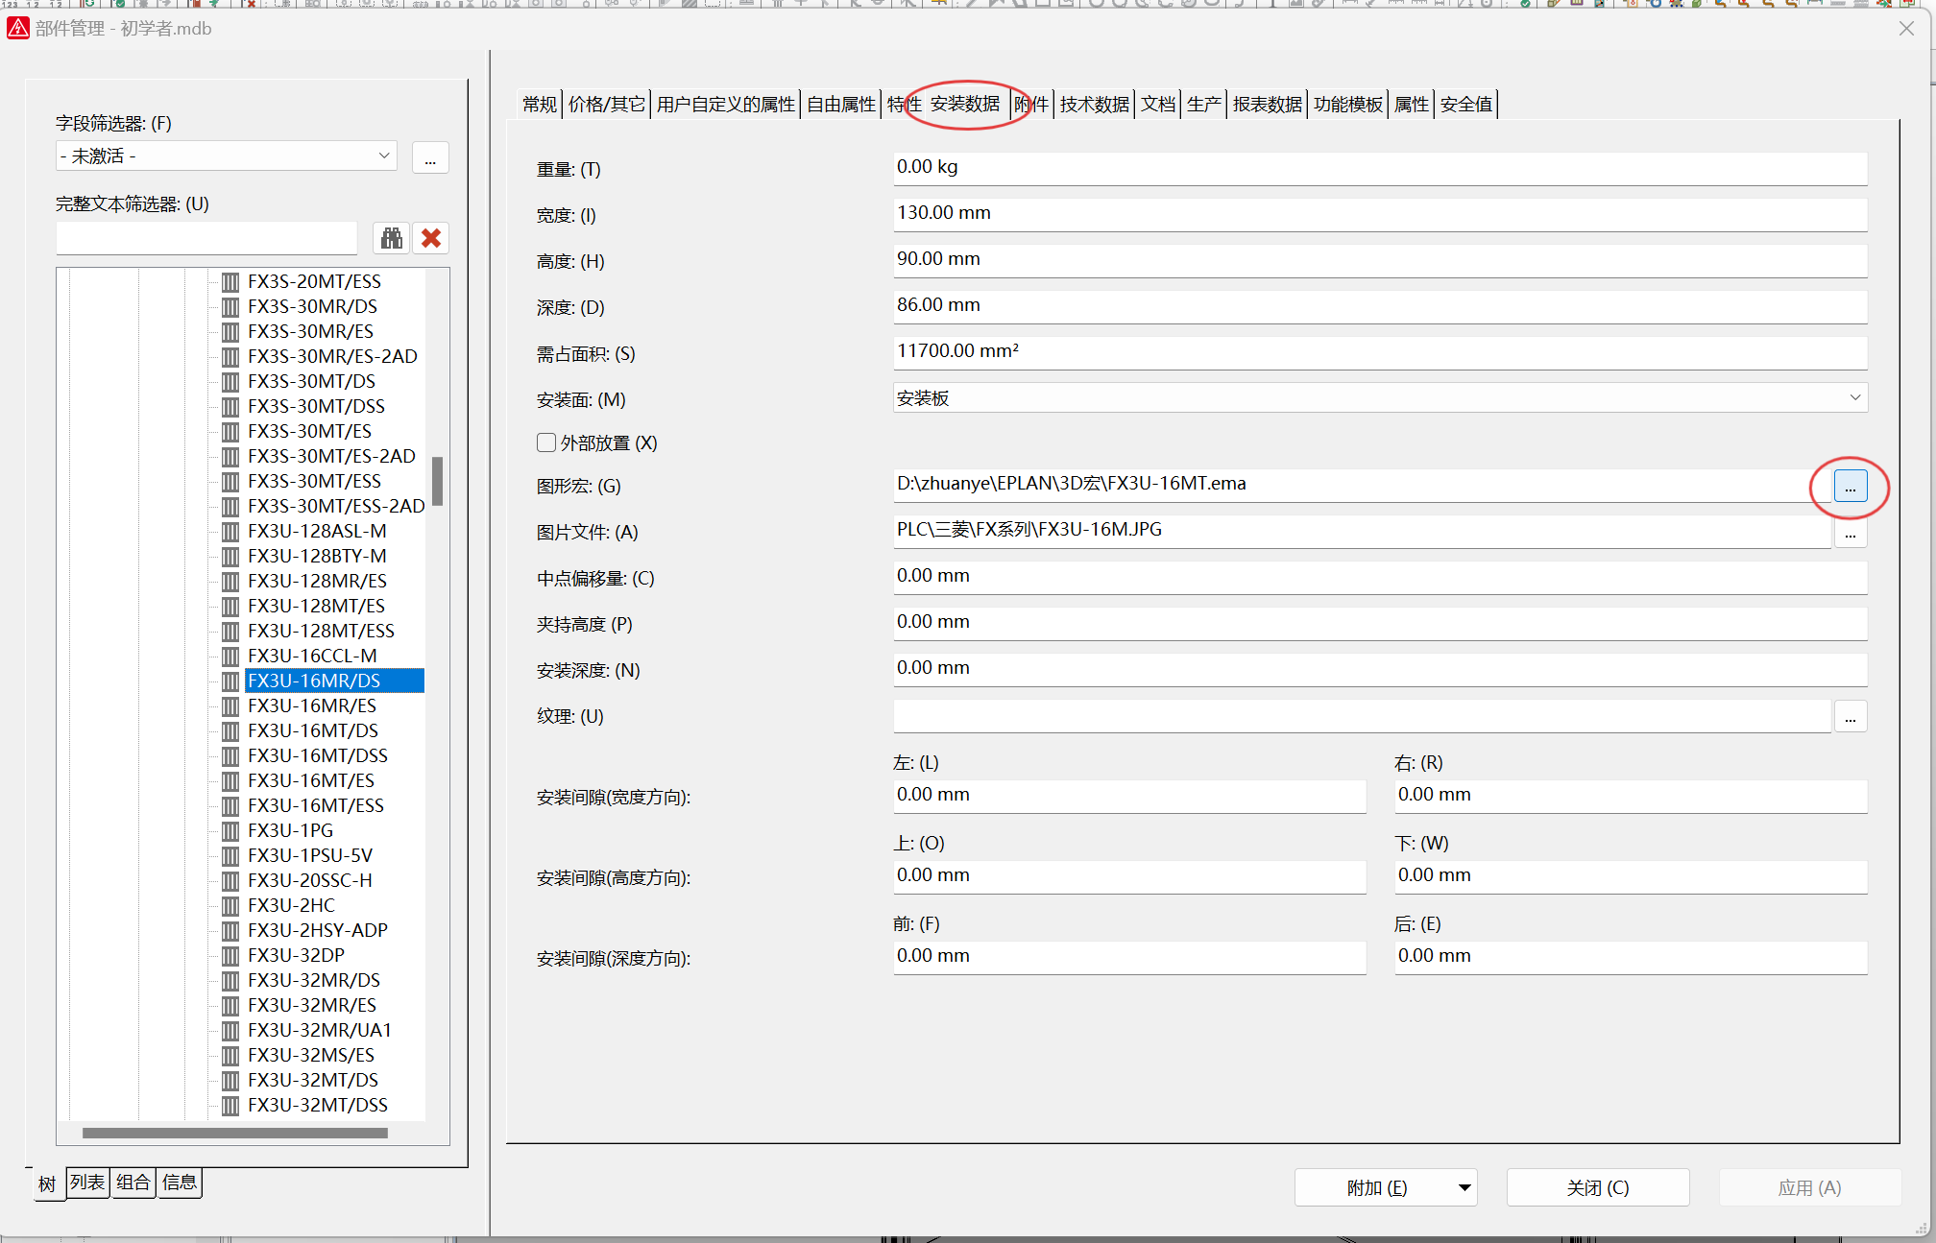The image size is (1936, 1243).
Task: Toggle the 外部放置 checkbox
Action: pyautogui.click(x=546, y=442)
